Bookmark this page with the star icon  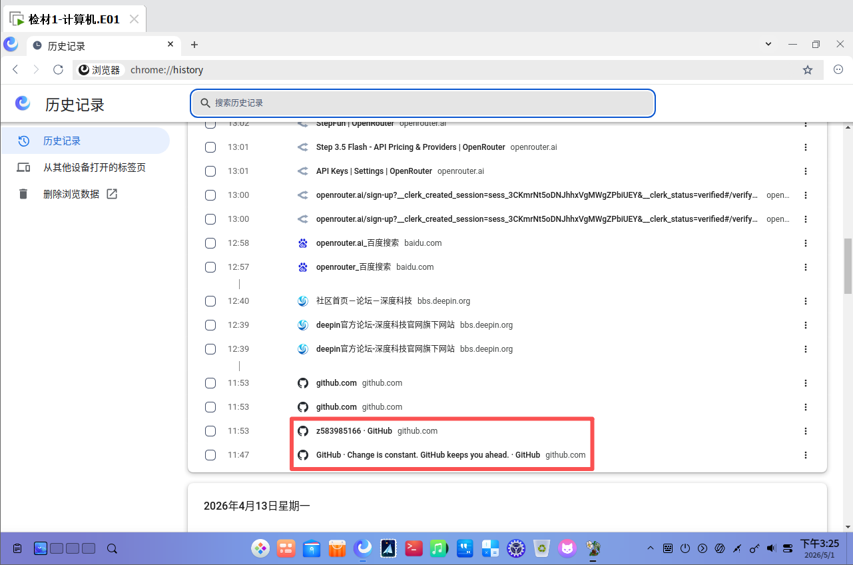[808, 70]
